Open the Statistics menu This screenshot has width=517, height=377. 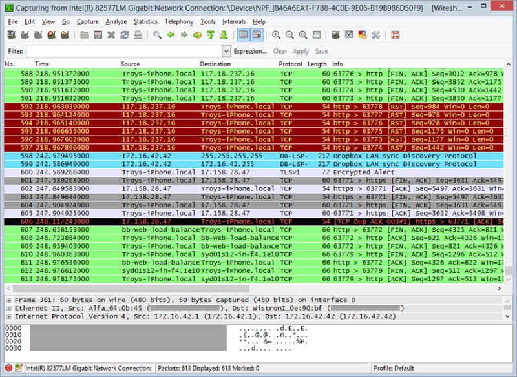click(x=145, y=21)
